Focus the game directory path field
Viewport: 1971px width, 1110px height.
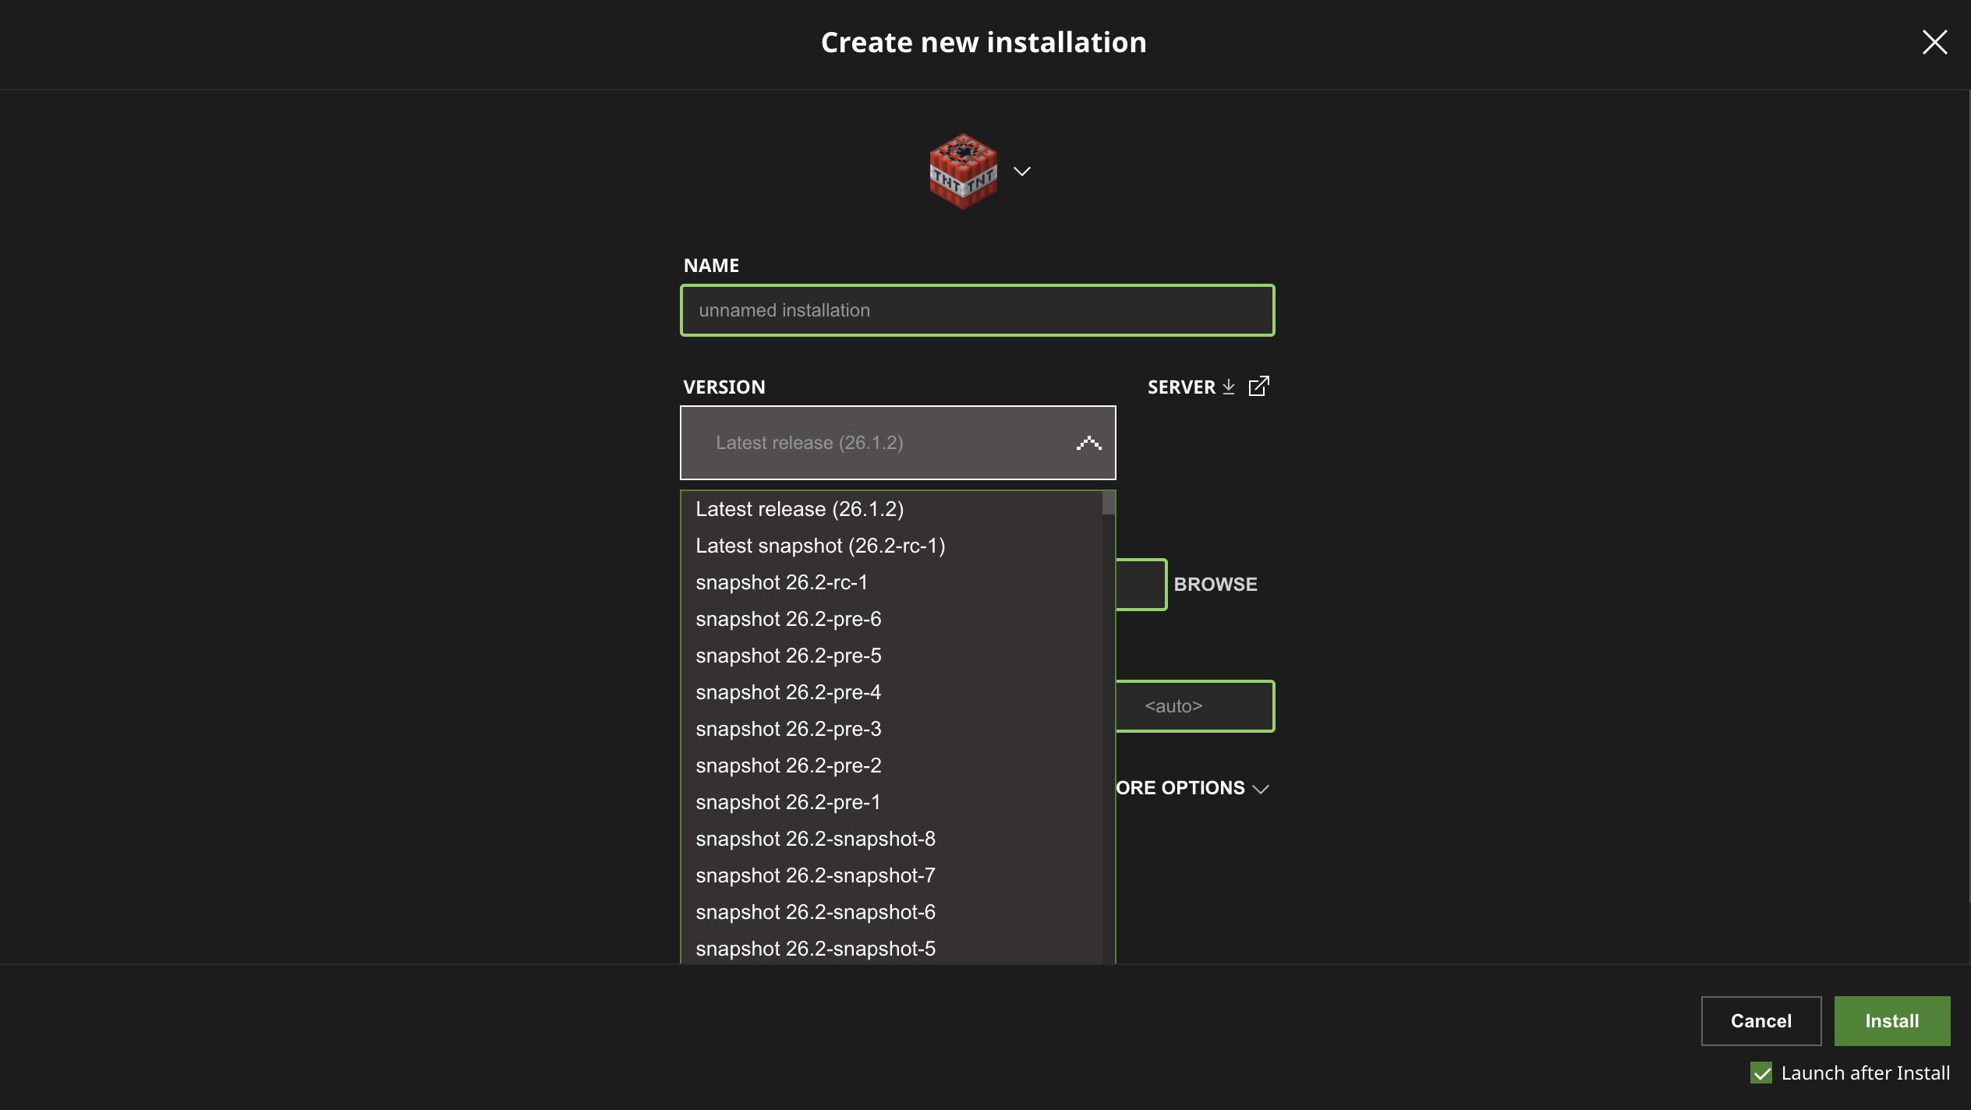coord(1141,585)
